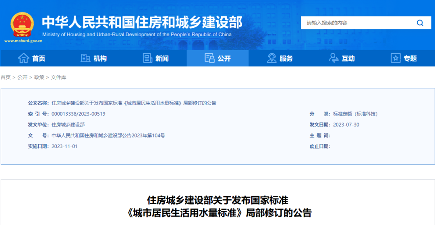
Task: Click issue date 2023-07-30
Action: click(346, 125)
